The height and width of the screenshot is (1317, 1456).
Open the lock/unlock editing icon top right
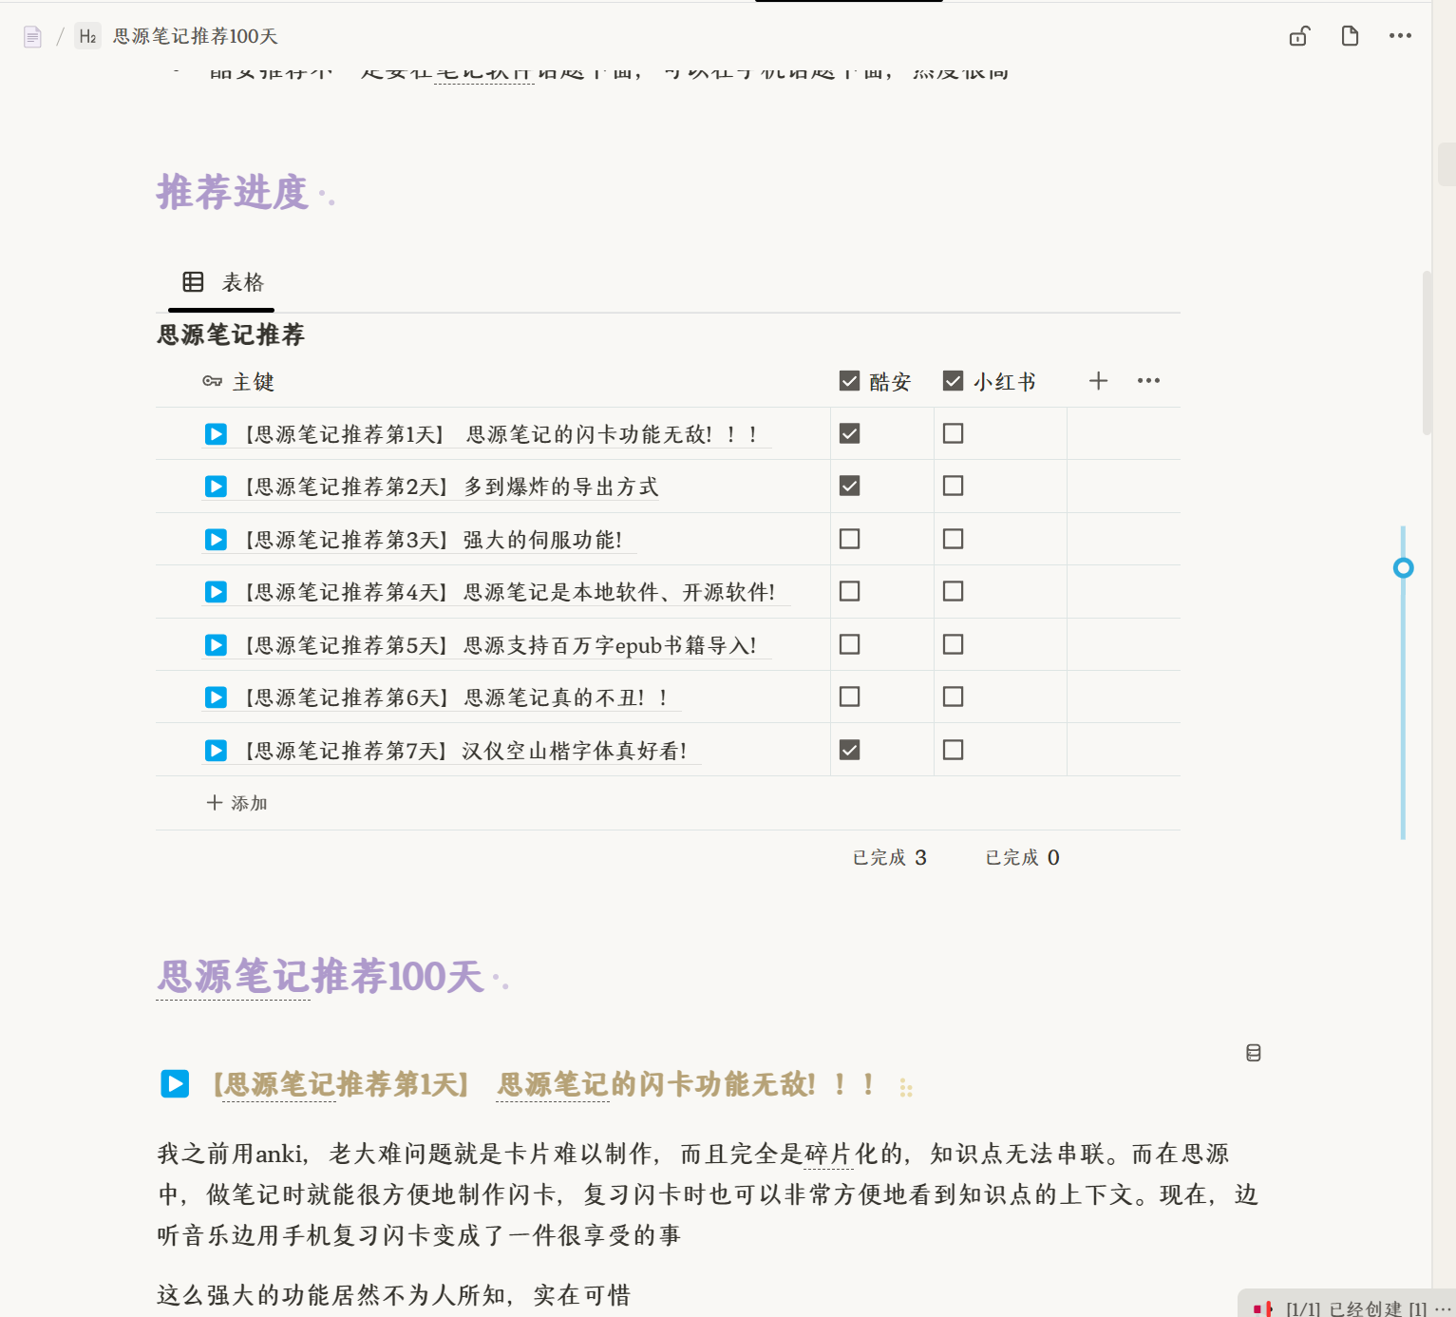1298,35
